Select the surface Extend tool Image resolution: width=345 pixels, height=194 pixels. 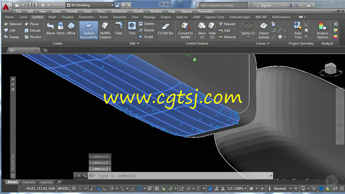point(146,30)
